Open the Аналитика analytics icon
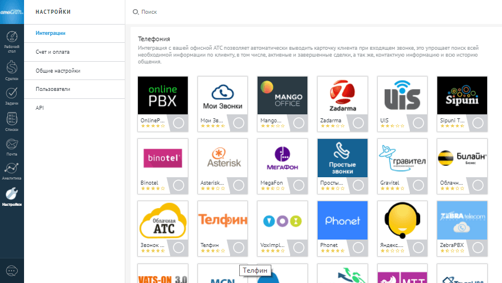The height and width of the screenshot is (283, 502). pos(12,169)
